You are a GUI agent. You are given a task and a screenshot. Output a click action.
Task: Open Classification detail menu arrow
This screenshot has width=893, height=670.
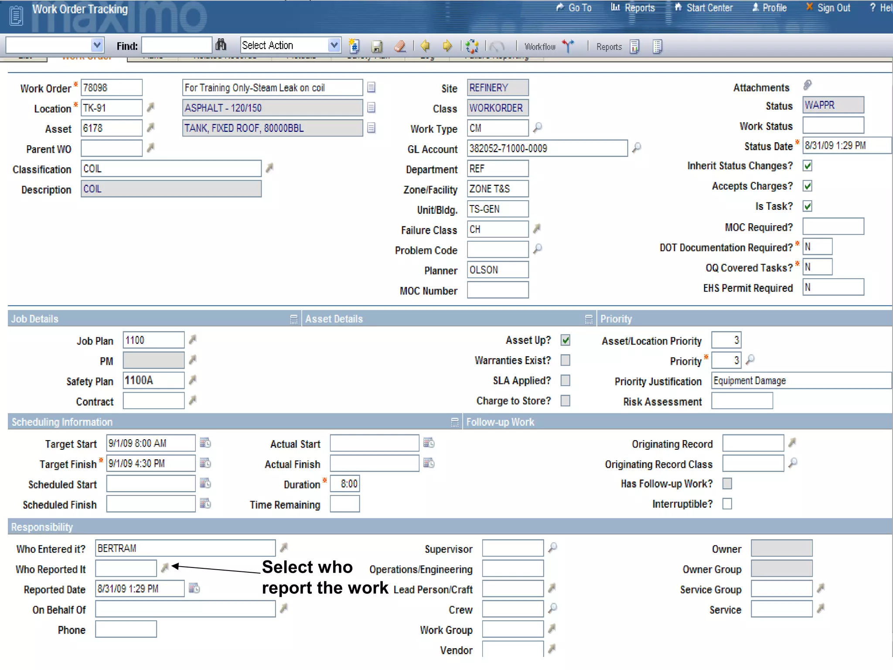[x=269, y=168]
